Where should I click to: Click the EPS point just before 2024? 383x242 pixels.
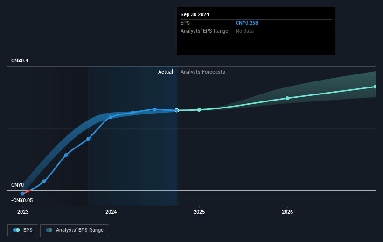(x=89, y=139)
